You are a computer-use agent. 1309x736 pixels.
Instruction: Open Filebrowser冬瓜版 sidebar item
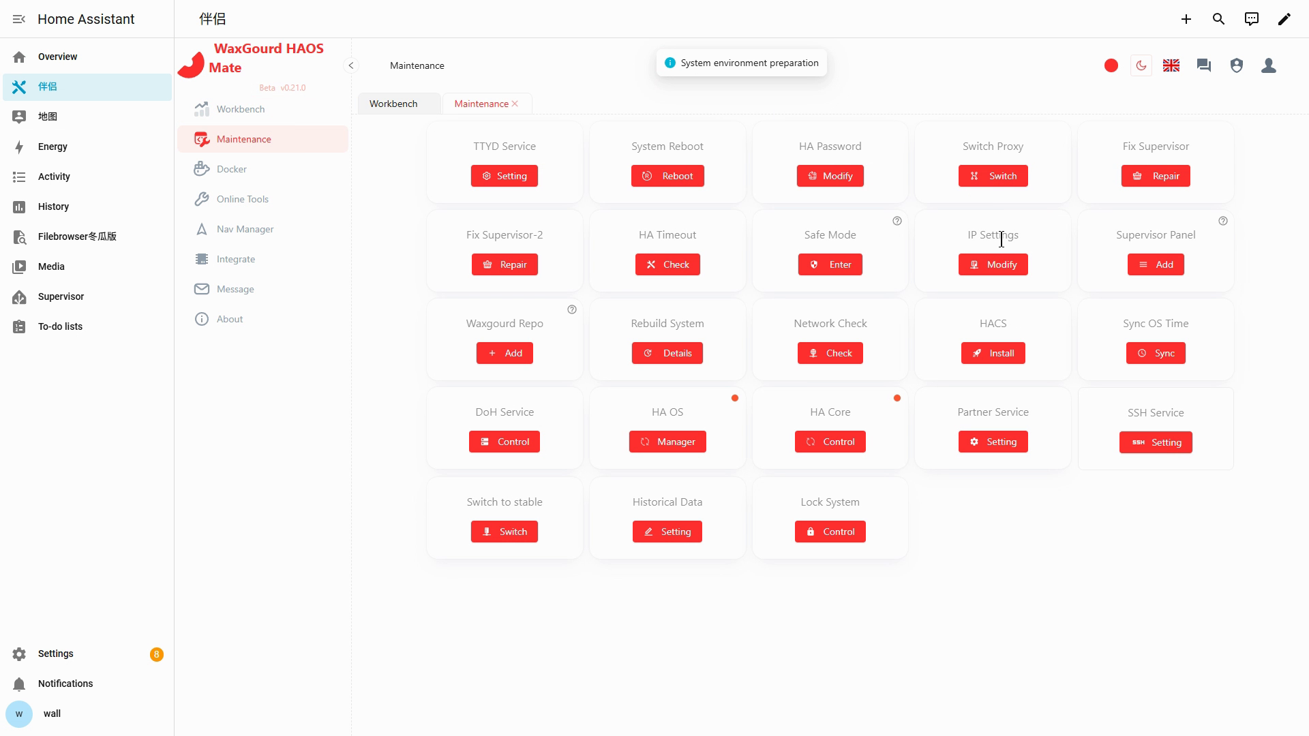87,236
